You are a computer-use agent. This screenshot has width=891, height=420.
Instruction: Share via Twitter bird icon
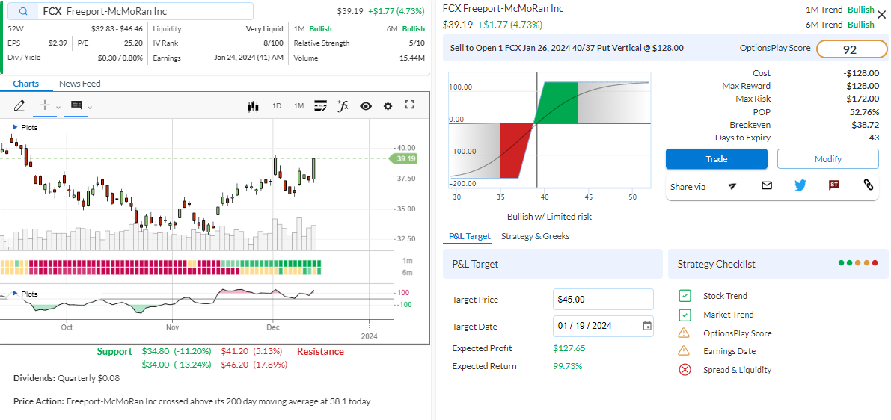click(800, 185)
